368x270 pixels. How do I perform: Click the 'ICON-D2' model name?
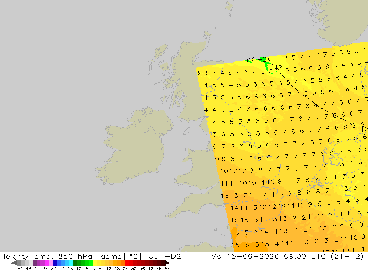tap(163, 256)
